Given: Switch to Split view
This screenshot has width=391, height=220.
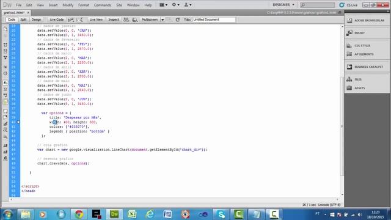Looking at the screenshot, I should (x=23, y=20).
